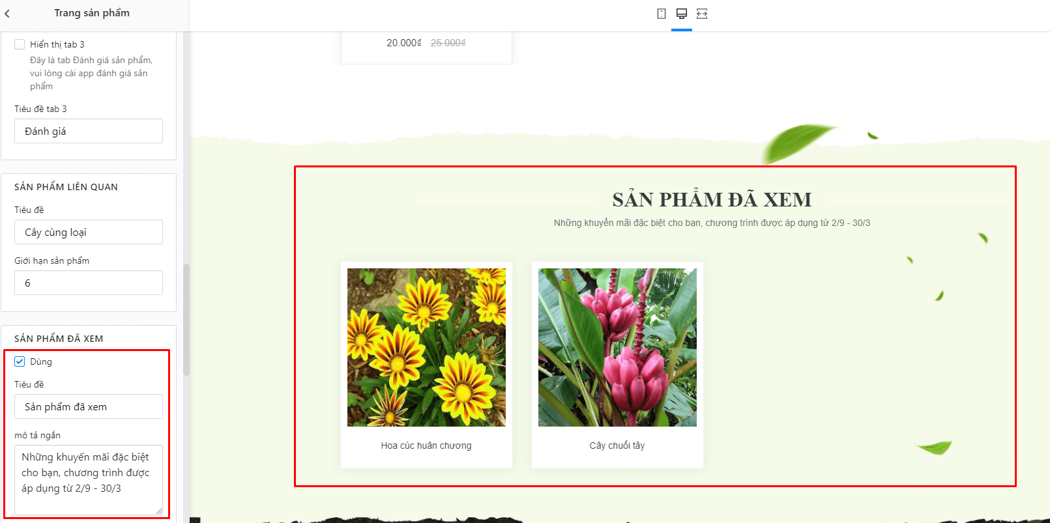The width and height of the screenshot is (1050, 523).
Task: Edit the 'Cây cùng loại' title field
Action: tap(89, 232)
